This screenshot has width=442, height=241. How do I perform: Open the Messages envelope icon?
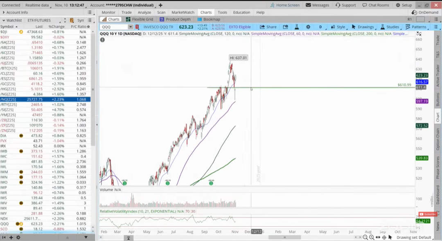coord(308,5)
